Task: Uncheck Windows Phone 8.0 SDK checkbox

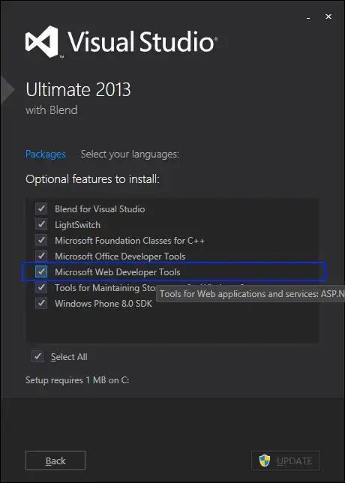Action: click(x=41, y=303)
